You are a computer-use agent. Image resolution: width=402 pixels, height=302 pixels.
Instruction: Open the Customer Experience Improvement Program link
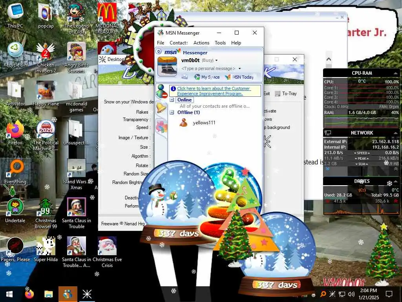214,91
